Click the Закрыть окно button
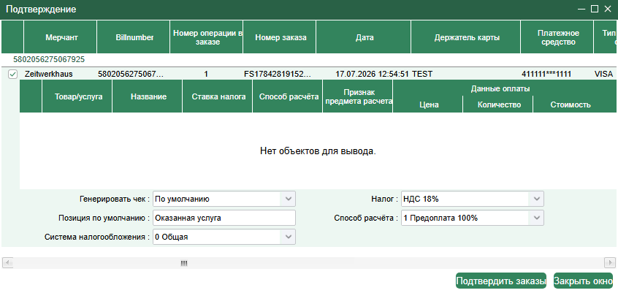This screenshot has height=293, width=618. [x=584, y=281]
